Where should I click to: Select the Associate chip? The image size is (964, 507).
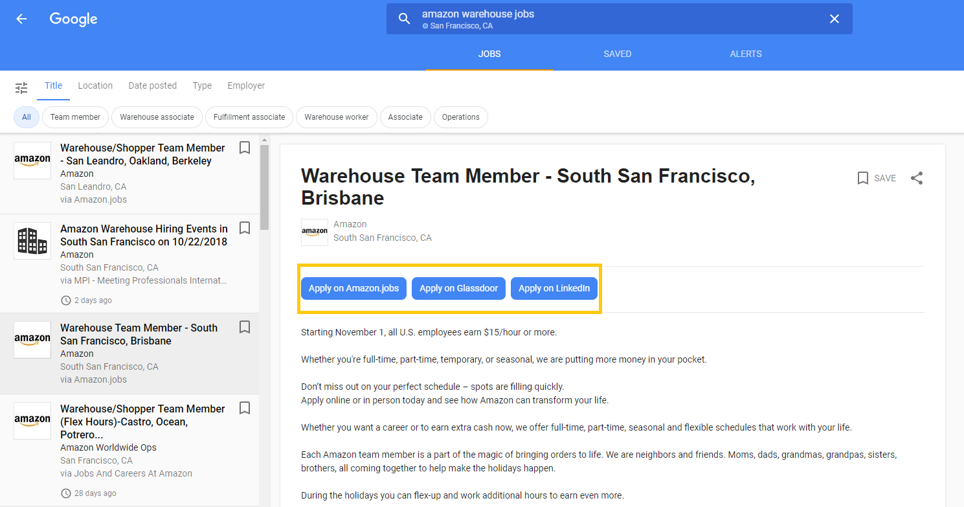[405, 117]
